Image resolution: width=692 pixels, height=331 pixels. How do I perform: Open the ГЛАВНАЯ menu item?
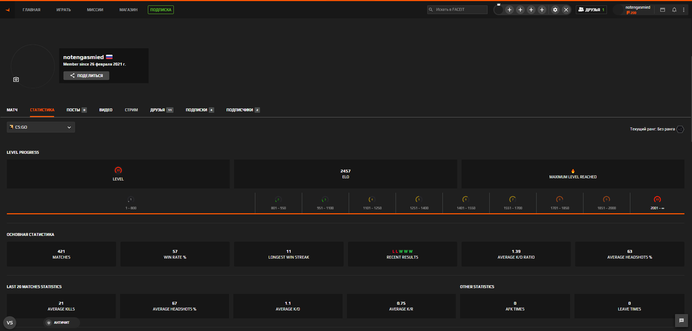click(x=31, y=10)
